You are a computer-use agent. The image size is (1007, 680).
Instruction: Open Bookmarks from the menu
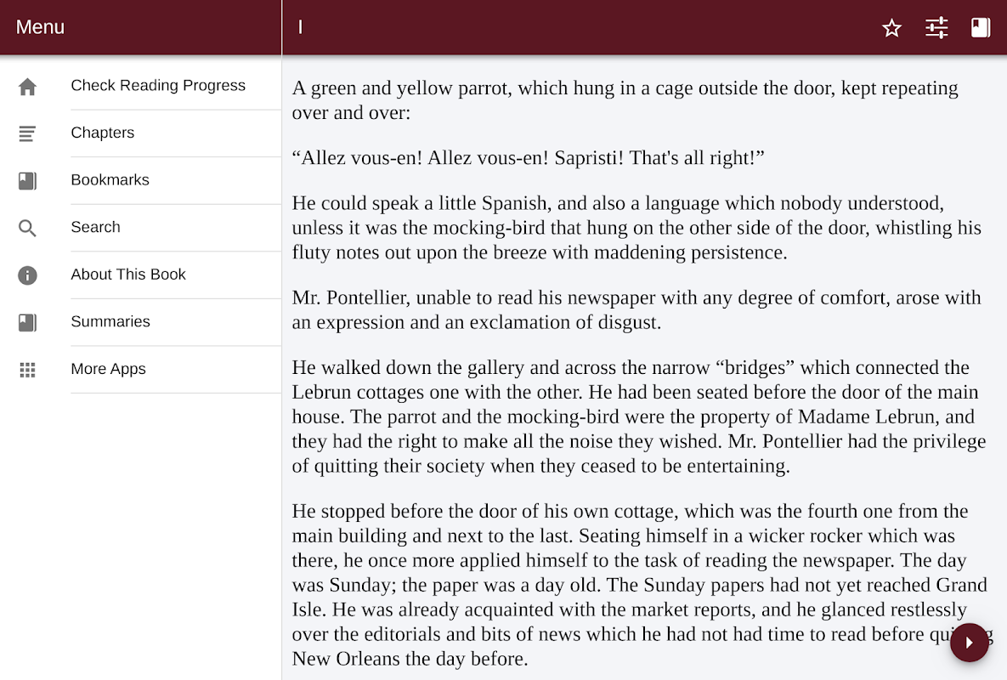coord(110,180)
